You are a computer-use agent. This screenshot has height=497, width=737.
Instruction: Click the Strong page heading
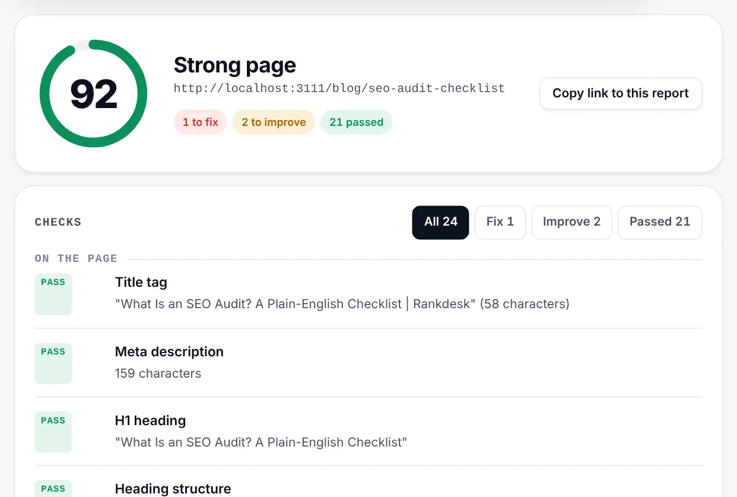pyautogui.click(x=235, y=65)
